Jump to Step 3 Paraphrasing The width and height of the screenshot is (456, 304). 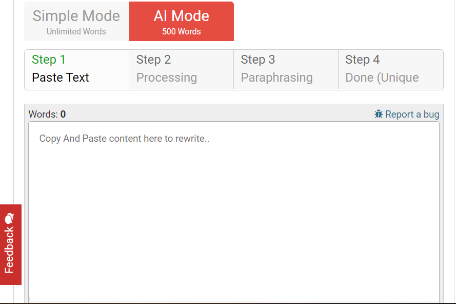click(286, 69)
